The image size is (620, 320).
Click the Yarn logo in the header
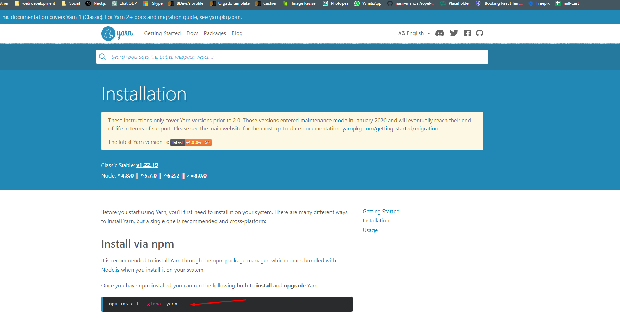(117, 33)
